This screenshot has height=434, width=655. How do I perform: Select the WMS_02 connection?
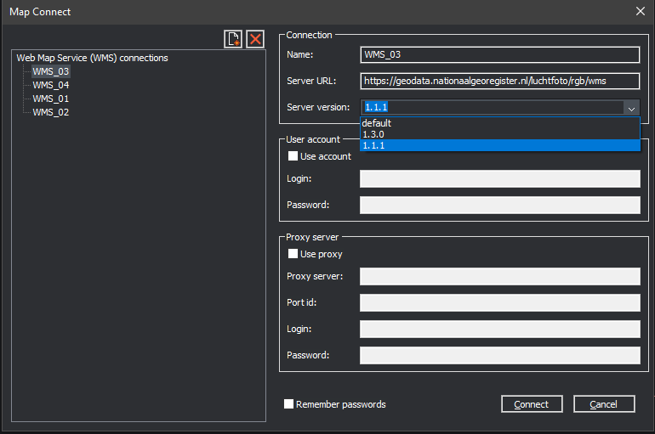tap(50, 112)
